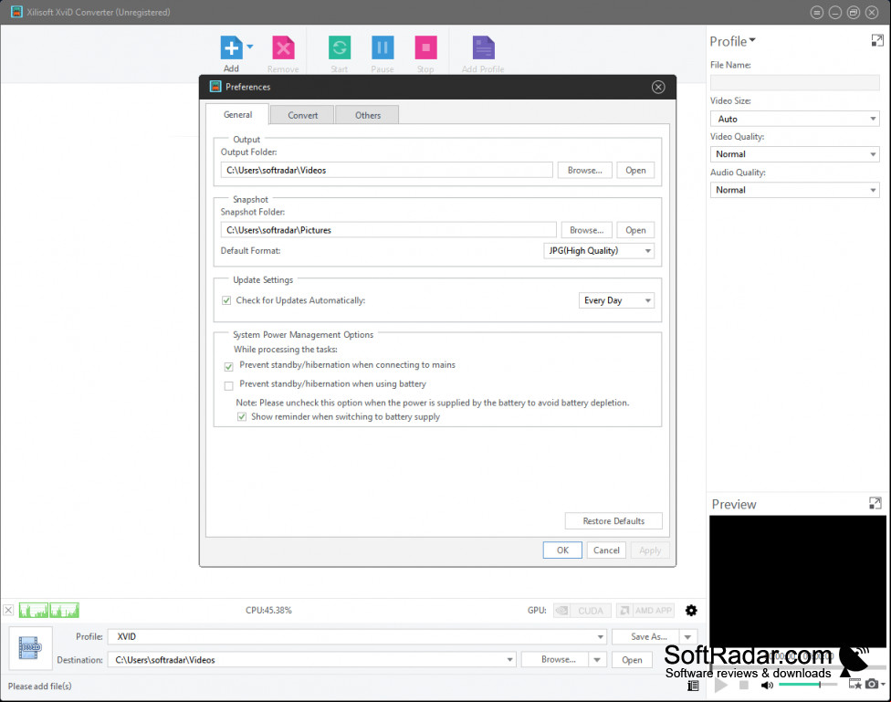Close the Preferences dialog with X
The image size is (891, 702).
pyautogui.click(x=658, y=87)
